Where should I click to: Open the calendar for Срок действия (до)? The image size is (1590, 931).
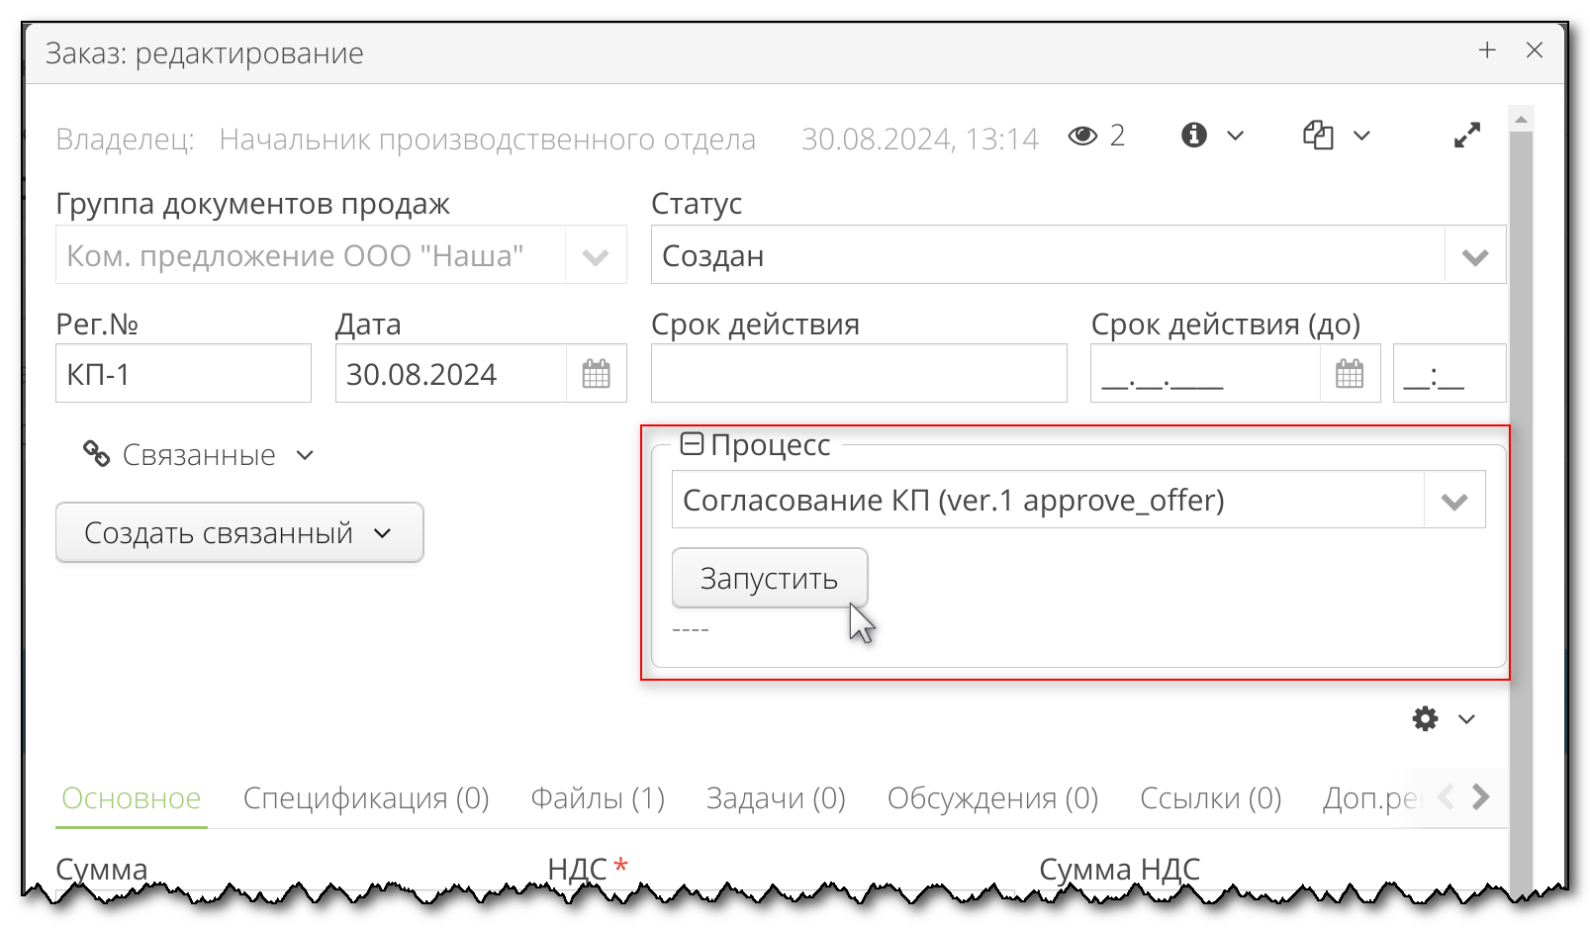pyautogui.click(x=1350, y=374)
